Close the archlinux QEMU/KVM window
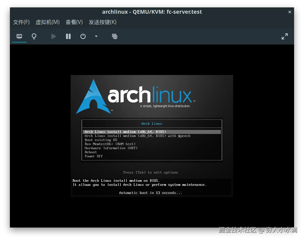 coord(290,12)
